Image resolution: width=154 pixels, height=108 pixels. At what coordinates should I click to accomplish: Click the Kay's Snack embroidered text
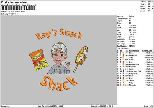[x=59, y=34]
